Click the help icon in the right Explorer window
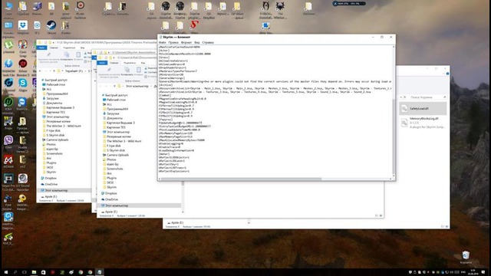 (x=447, y=74)
